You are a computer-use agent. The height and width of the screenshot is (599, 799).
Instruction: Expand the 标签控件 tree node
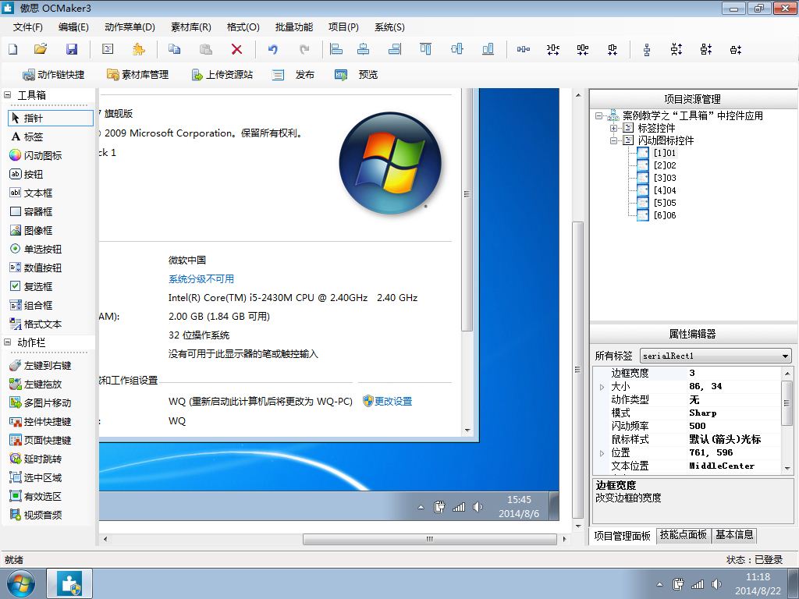[614, 128]
